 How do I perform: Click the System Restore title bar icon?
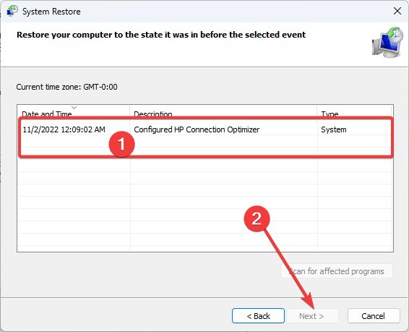click(12, 12)
